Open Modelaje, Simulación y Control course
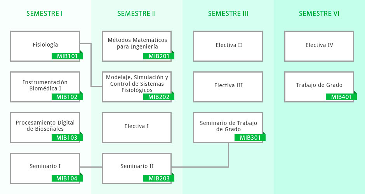The height and width of the screenshot is (194, 365). 137,87
